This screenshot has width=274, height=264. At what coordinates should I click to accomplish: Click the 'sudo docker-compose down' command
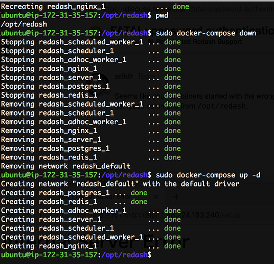point(206,33)
